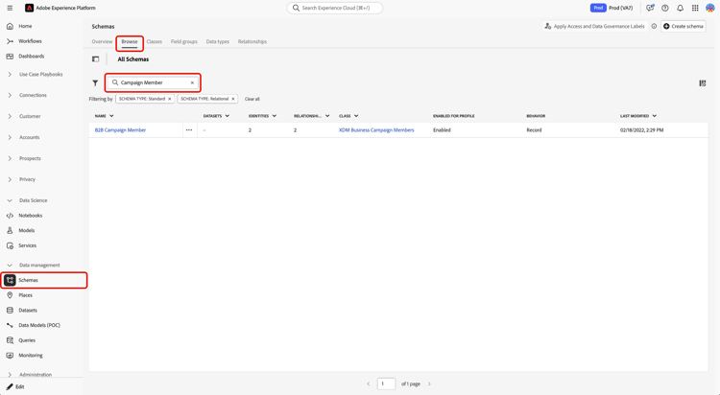This screenshot has height=395, width=720.
Task: Switch to the Relationships tab
Action: point(252,42)
